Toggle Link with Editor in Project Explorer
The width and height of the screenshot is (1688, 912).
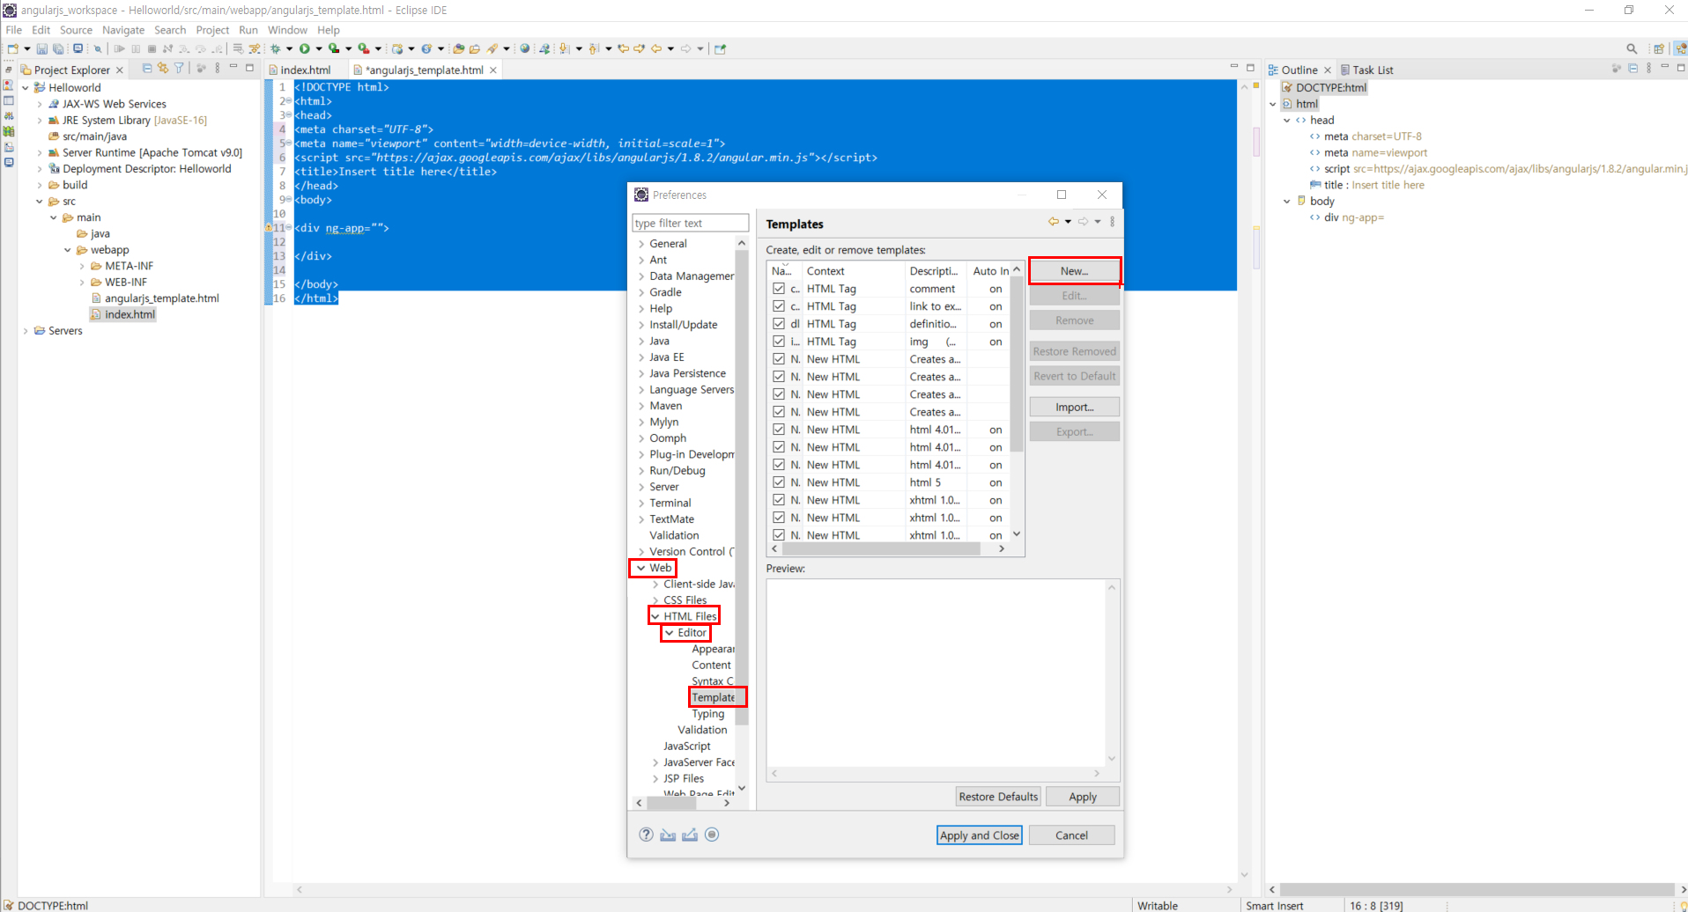pyautogui.click(x=163, y=69)
